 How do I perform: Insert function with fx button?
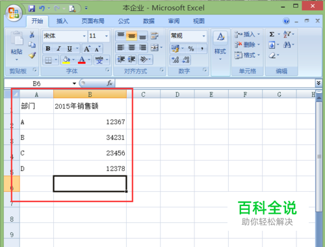(x=110, y=83)
